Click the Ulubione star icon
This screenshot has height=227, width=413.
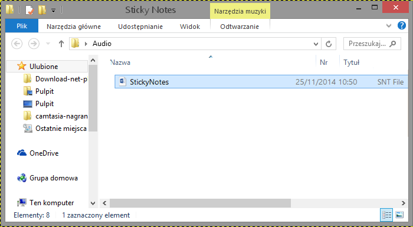click(x=22, y=66)
